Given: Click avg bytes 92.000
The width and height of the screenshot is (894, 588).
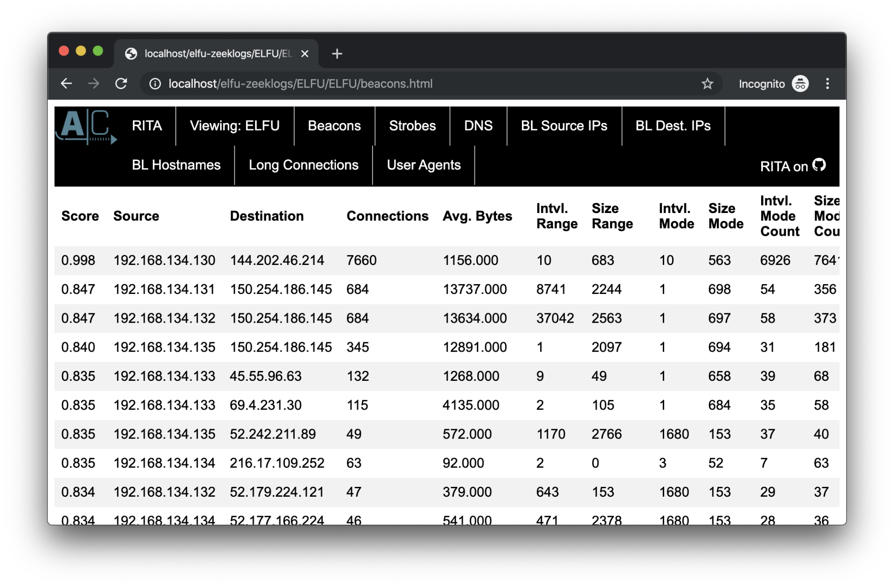Looking at the screenshot, I should coord(463,463).
